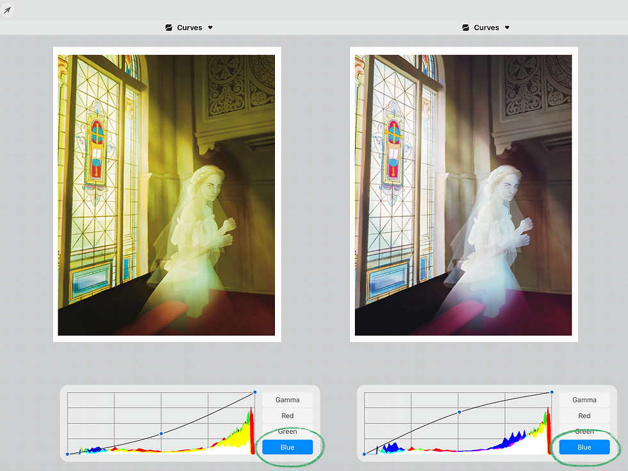Select Green channel in the right curves panel
The image size is (628, 471).
pos(584,431)
